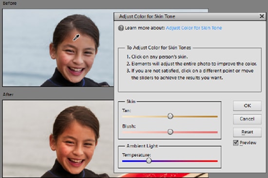Image resolution: width=268 pixels, height=178 pixels.
Task: Click the Preview label text
Action: 248,143
